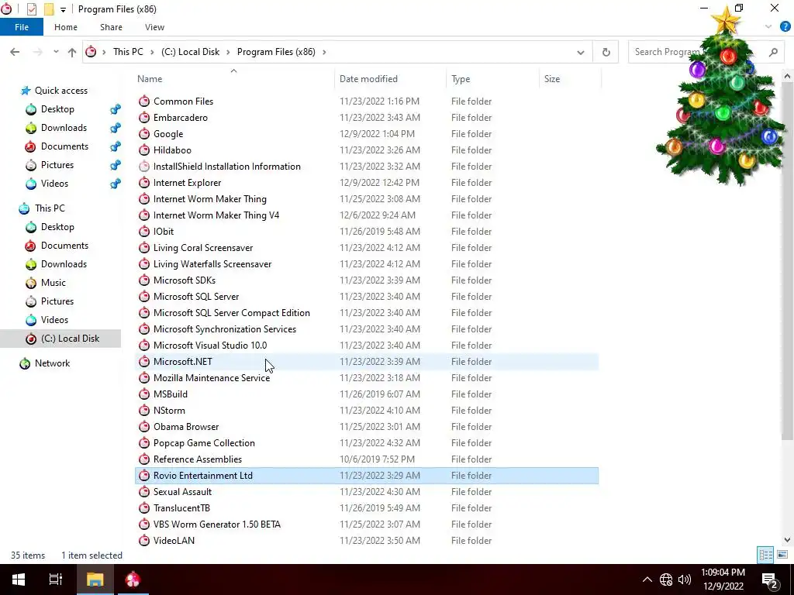
Task: Switch to the Home ribbon tab
Action: click(66, 27)
